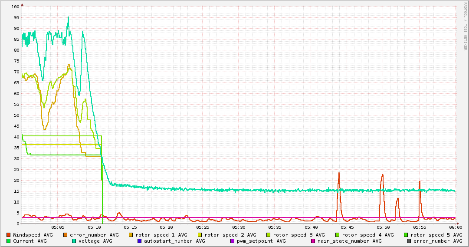Click the 05:30 time axis label
469x247 pixels.
tap(239, 227)
